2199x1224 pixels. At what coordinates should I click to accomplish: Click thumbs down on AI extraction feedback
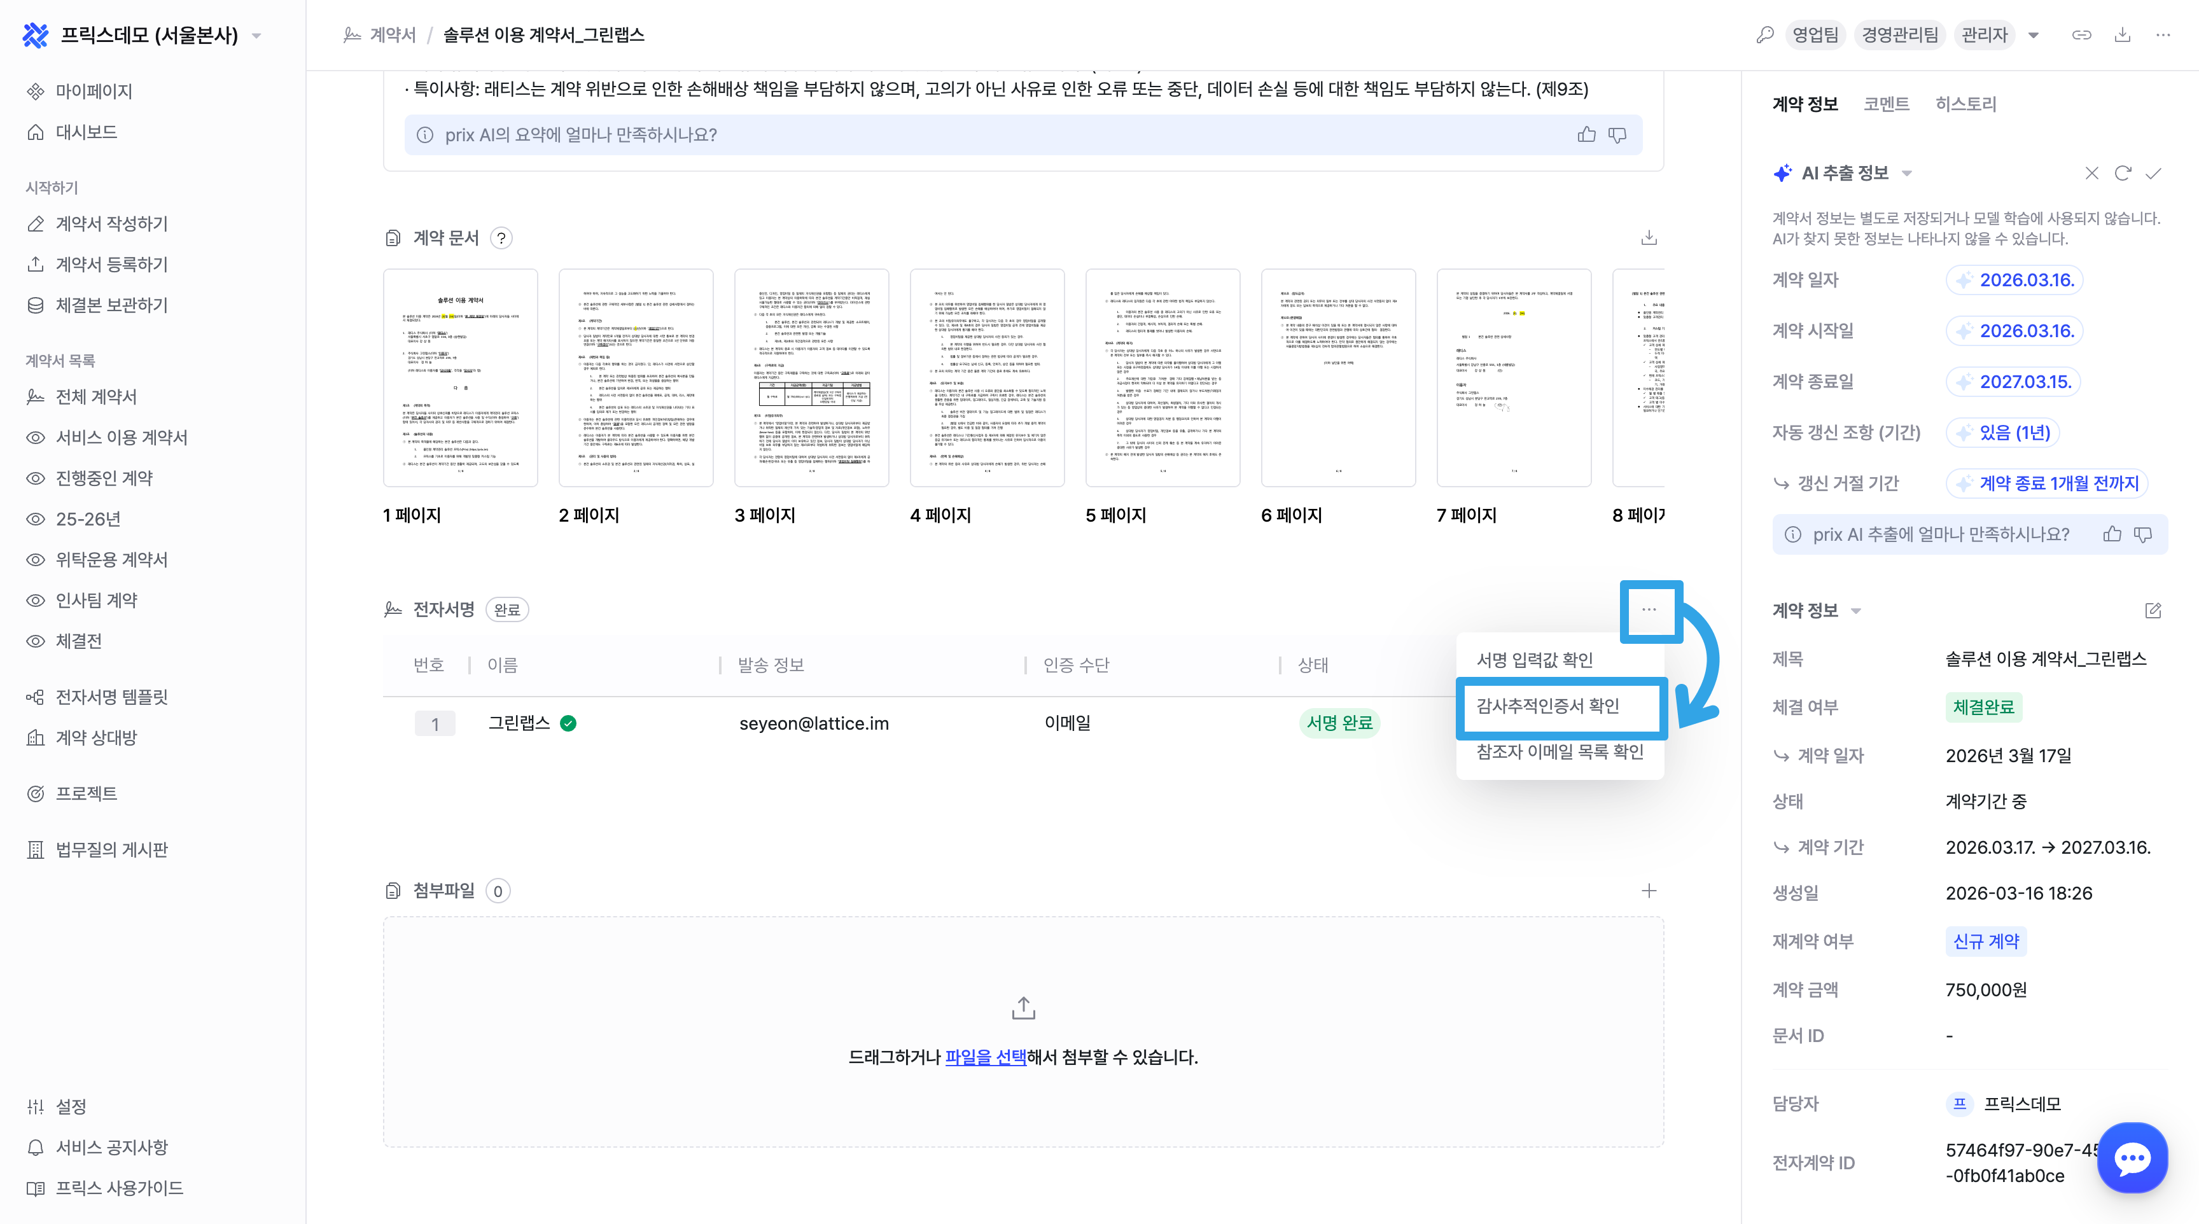(2142, 534)
